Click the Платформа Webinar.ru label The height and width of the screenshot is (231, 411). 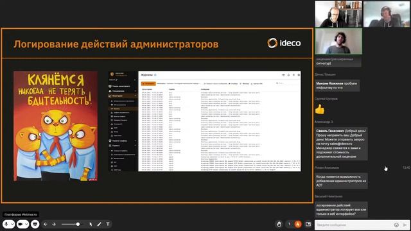[21, 214]
